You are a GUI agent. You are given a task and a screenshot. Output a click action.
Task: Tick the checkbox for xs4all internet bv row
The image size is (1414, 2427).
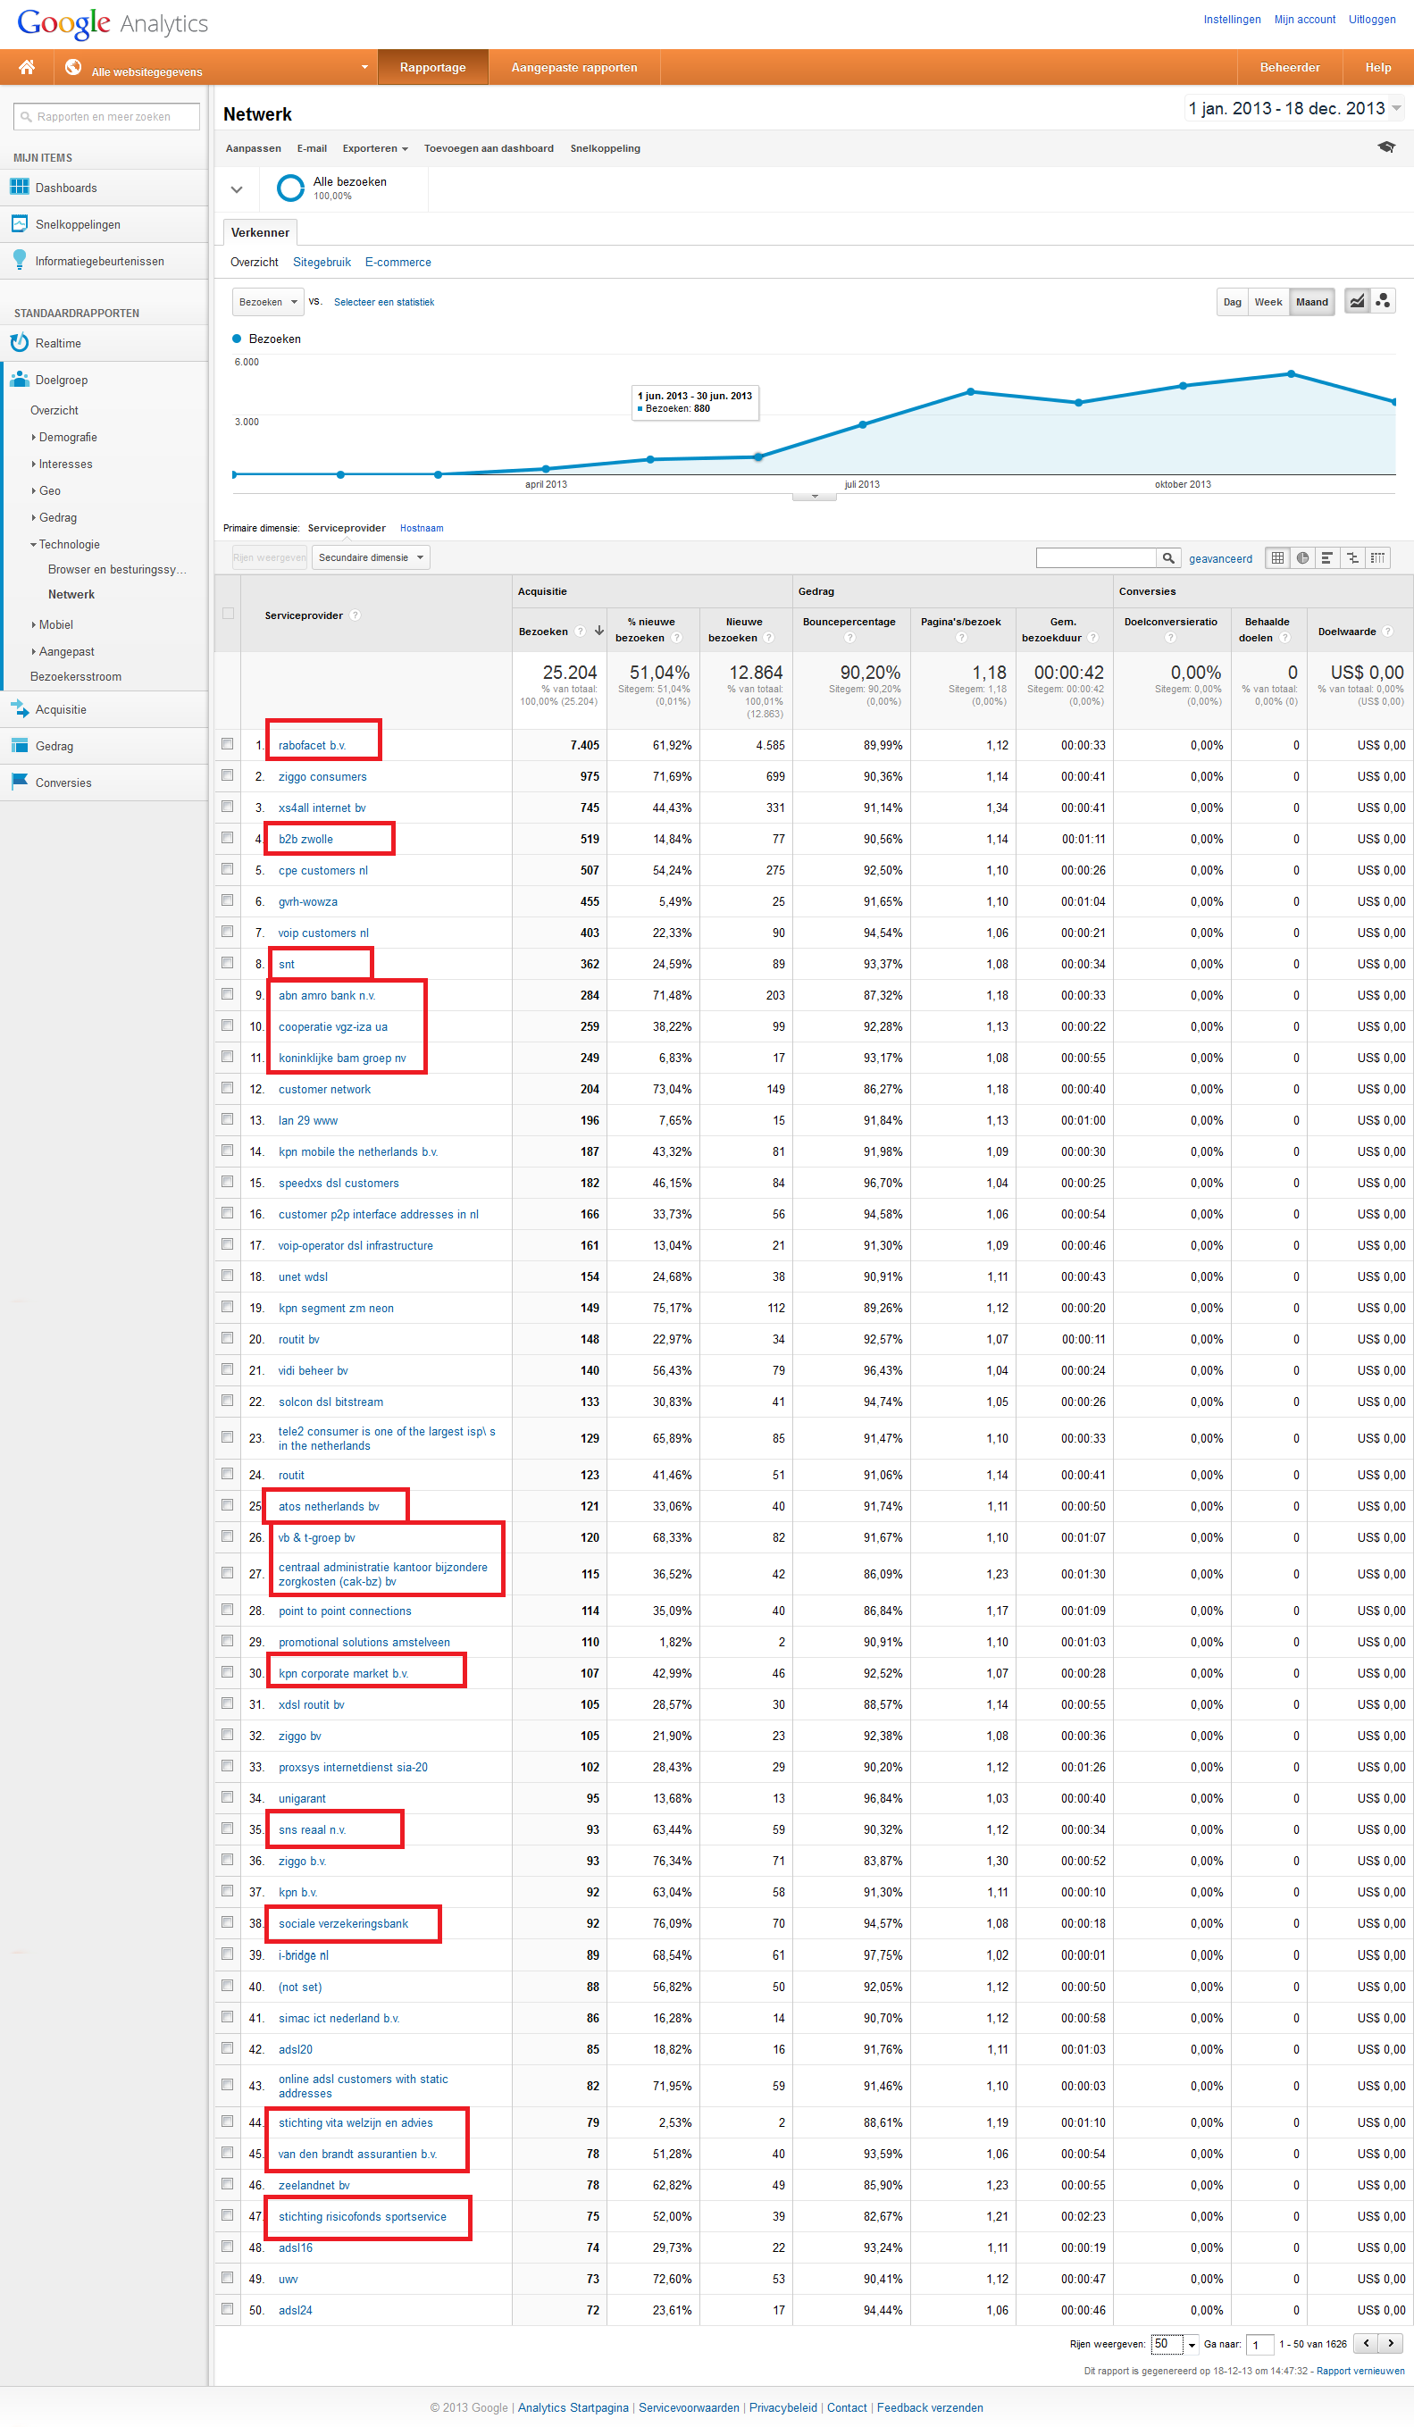[227, 806]
